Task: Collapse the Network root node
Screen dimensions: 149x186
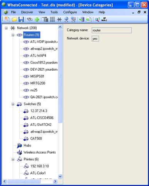Action: pos(6,28)
